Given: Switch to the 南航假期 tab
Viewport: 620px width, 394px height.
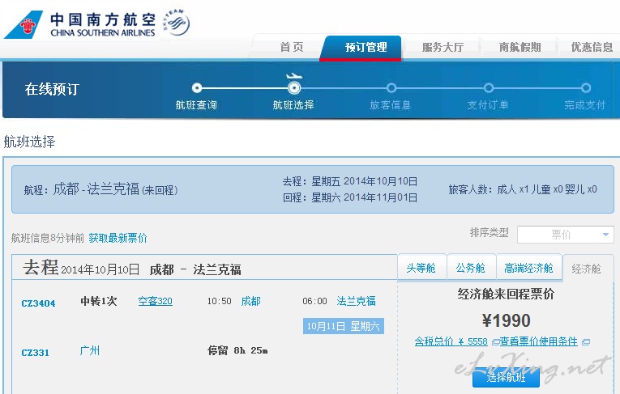Looking at the screenshot, I should pos(520,48).
